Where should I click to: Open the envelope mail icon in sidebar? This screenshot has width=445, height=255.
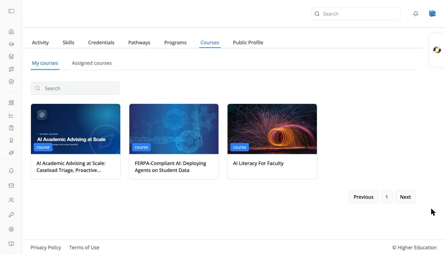point(11,186)
